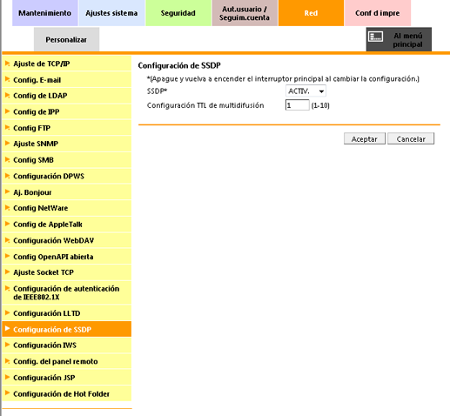Viewport: 450px width, 416px height.
Task: Click arrow icon beside Ajuste de TCP/IP
Action: [x=8, y=63]
